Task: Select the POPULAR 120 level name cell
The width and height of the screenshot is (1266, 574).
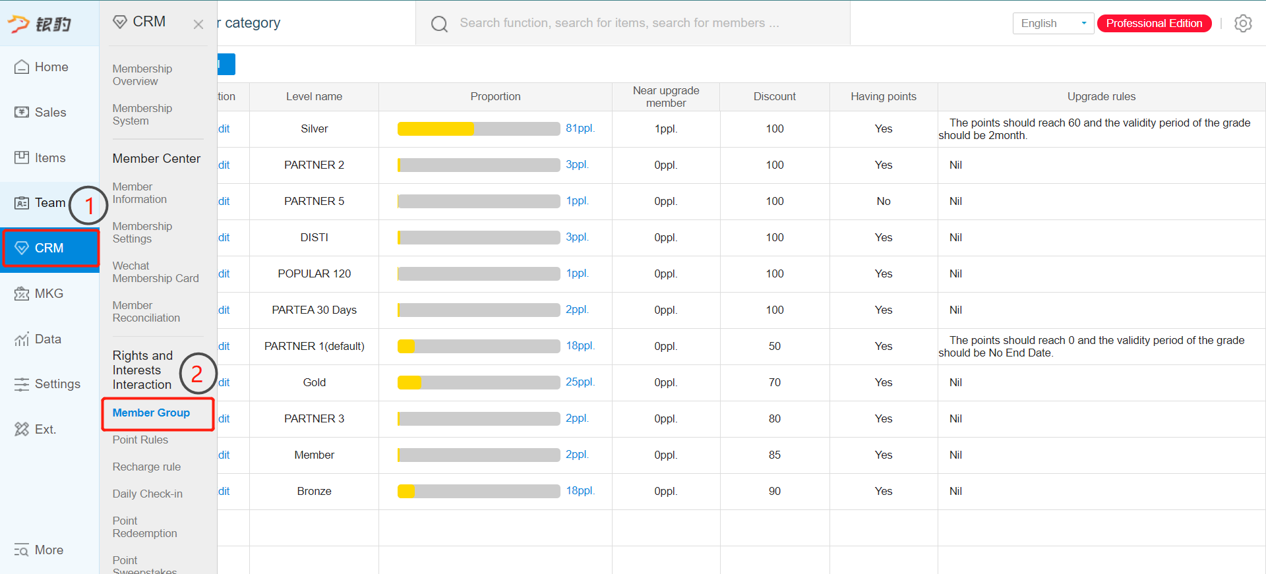Action: coord(314,274)
